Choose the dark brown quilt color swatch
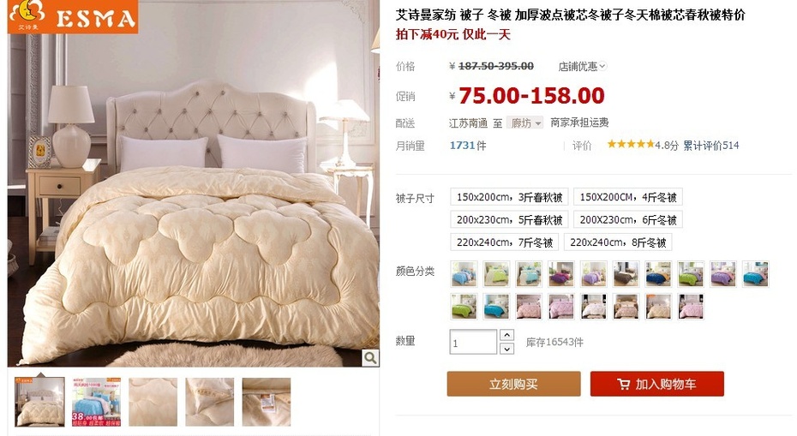797x436 pixels. (626, 274)
